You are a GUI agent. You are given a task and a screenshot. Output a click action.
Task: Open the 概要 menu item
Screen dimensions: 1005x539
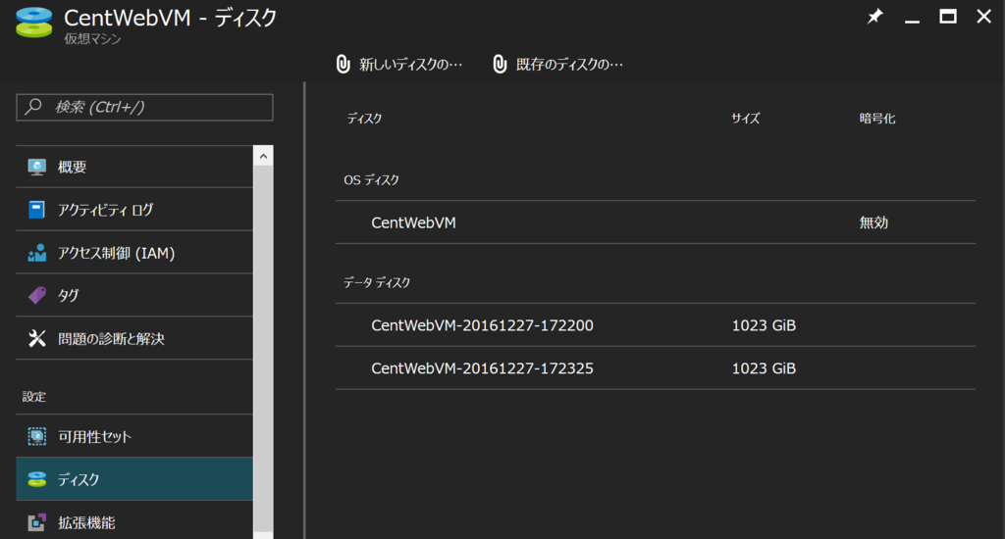[x=134, y=167]
